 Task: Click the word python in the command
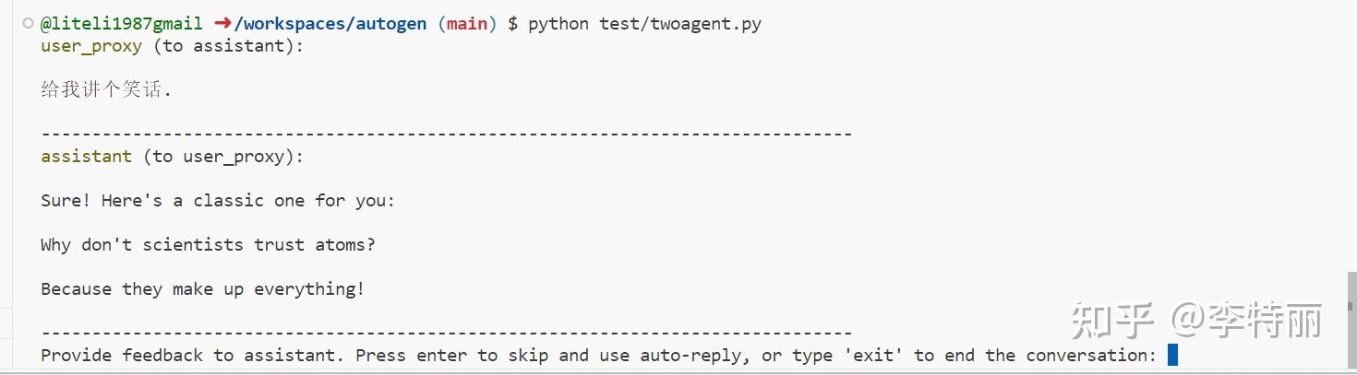point(558,24)
